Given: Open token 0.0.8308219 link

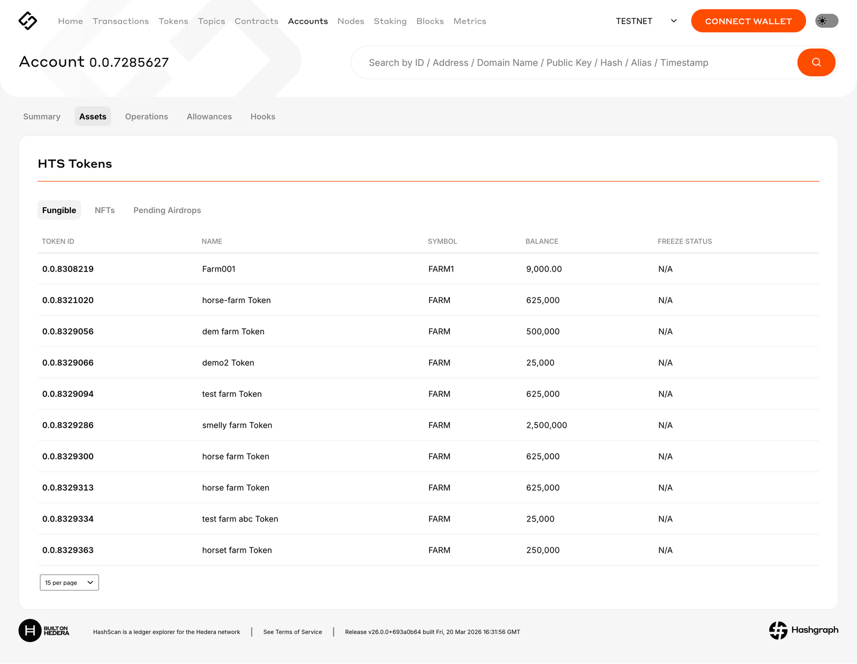Looking at the screenshot, I should (x=68, y=269).
